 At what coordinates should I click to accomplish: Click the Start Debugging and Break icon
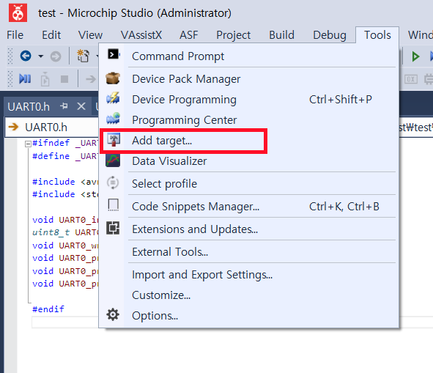tap(25, 79)
